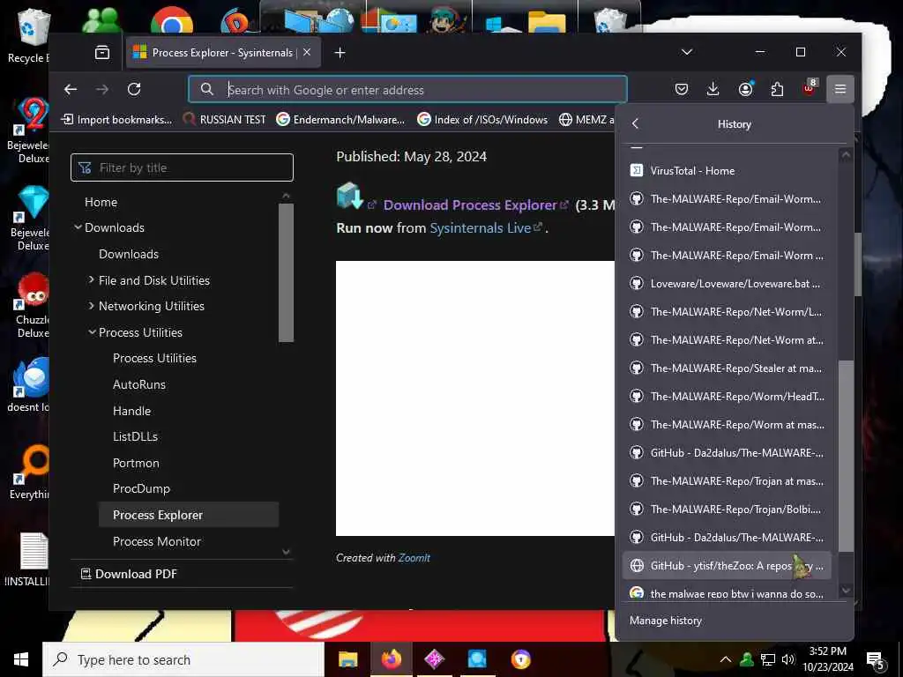The width and height of the screenshot is (903, 677).
Task: Open notification center icon
Action: click(x=876, y=660)
